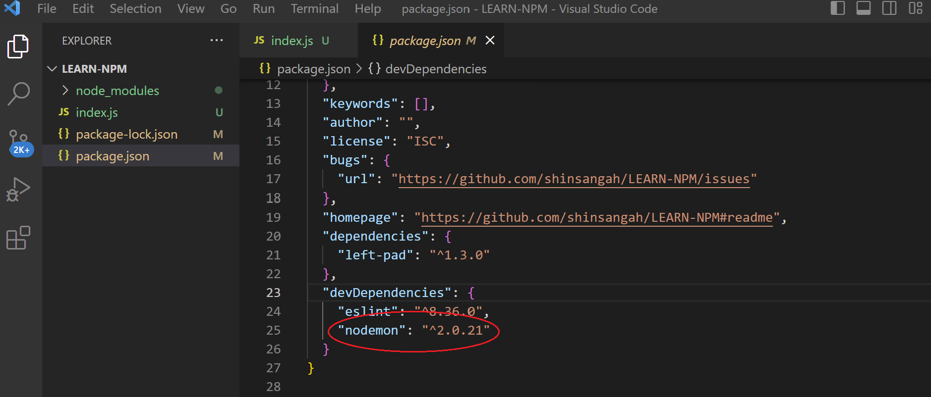Click the EXPLORER panel title
931x397 pixels.
pyautogui.click(x=87, y=41)
